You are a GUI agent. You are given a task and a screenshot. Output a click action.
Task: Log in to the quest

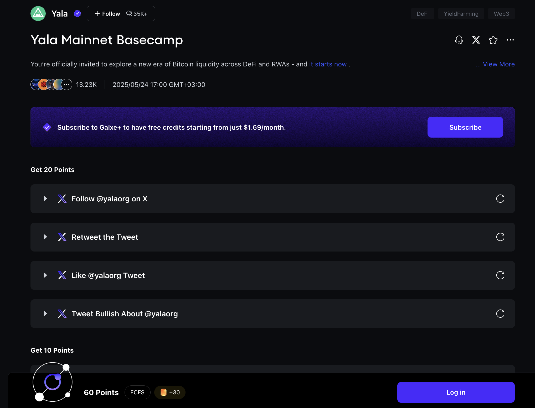point(456,393)
